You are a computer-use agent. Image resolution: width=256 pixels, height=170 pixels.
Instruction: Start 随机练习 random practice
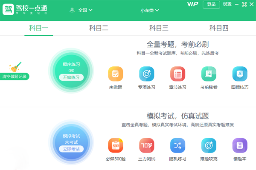pos(177,146)
